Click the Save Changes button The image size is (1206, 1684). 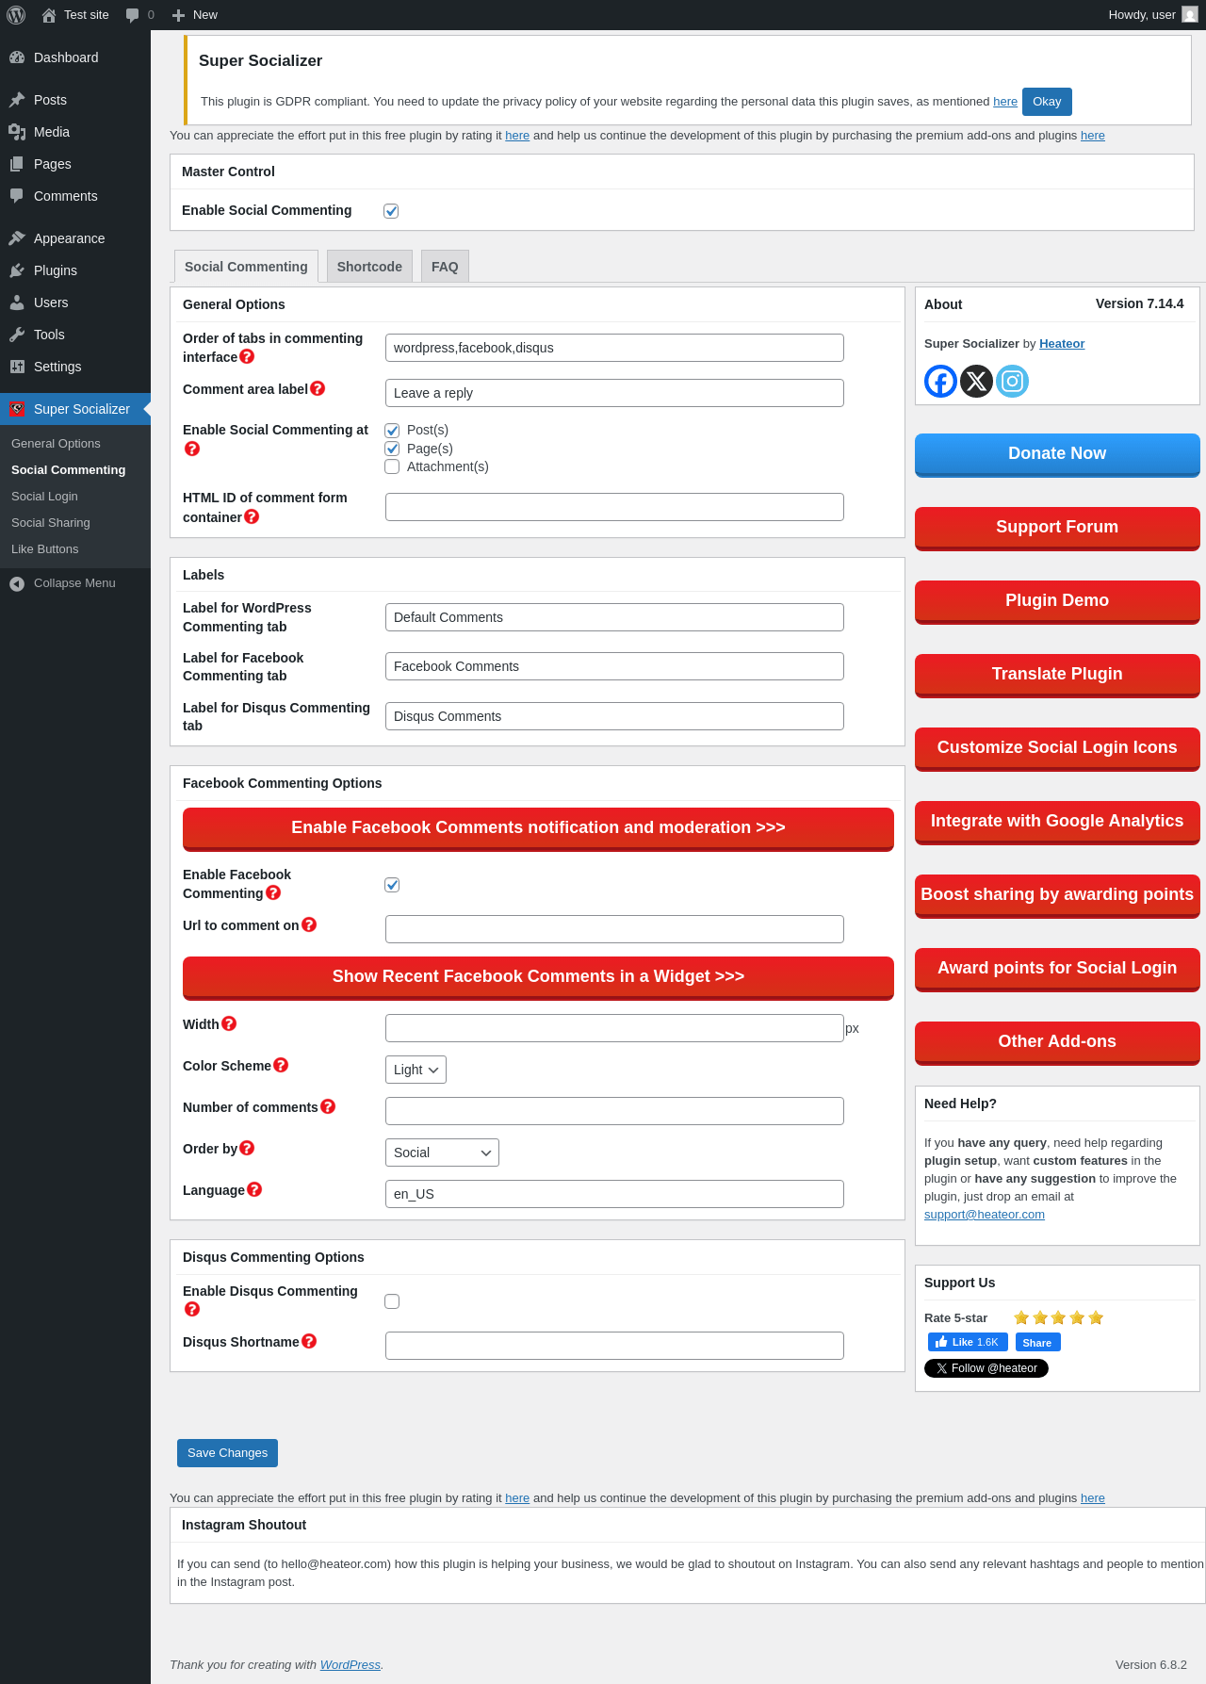227,1453
